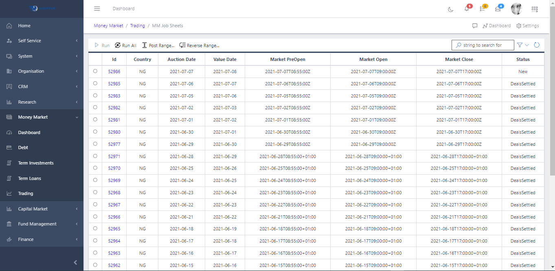
Task: Open the apps grid menu
Action: tap(535, 9)
